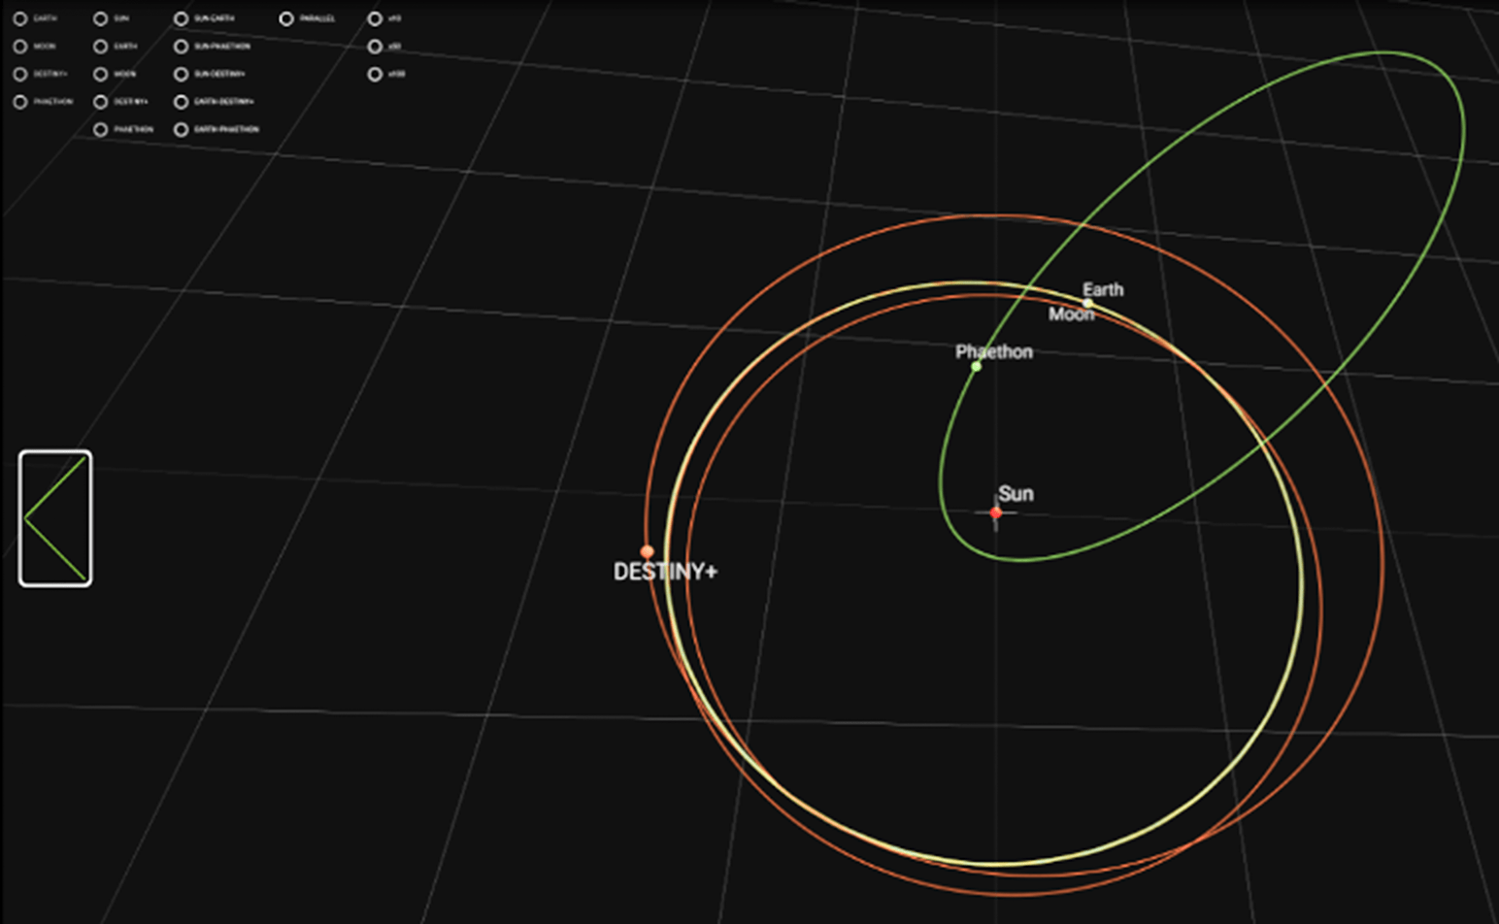Image resolution: width=1499 pixels, height=924 pixels.
Task: Click the Phaethon label text
Action: pos(993,351)
